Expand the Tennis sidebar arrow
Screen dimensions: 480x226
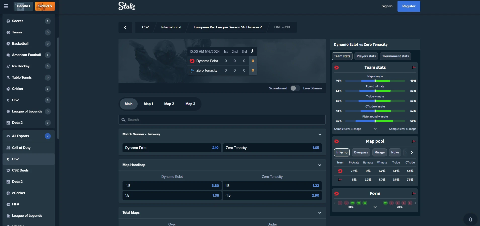pyautogui.click(x=48, y=32)
